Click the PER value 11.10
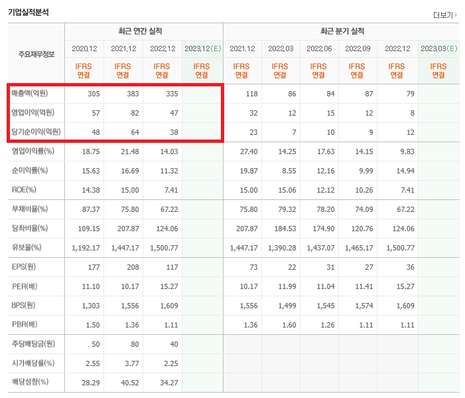This screenshot has height=398, width=465. tap(91, 286)
